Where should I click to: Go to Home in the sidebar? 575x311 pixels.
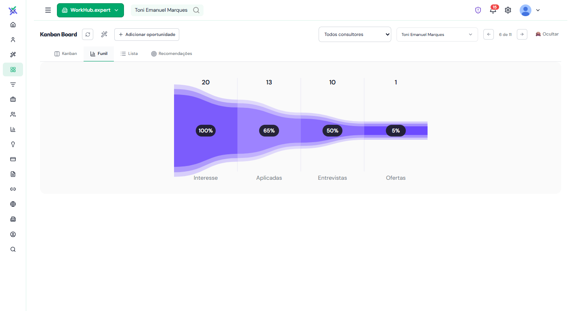[x=13, y=25]
